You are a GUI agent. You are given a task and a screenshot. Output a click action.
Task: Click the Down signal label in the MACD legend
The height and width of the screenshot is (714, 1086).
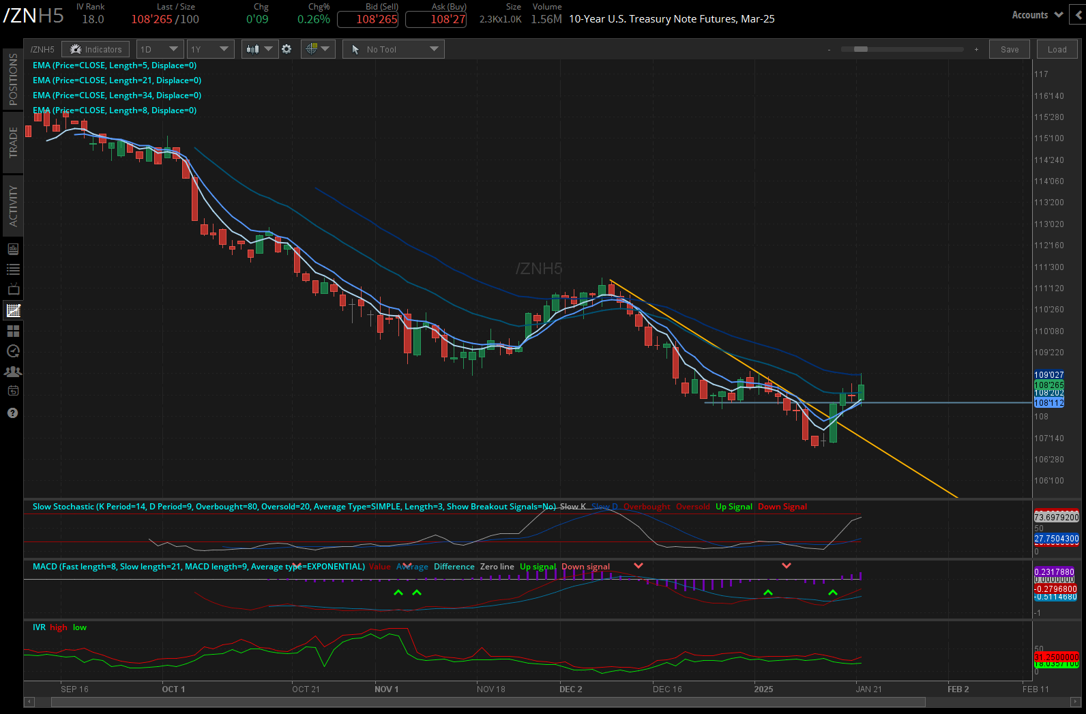point(585,567)
